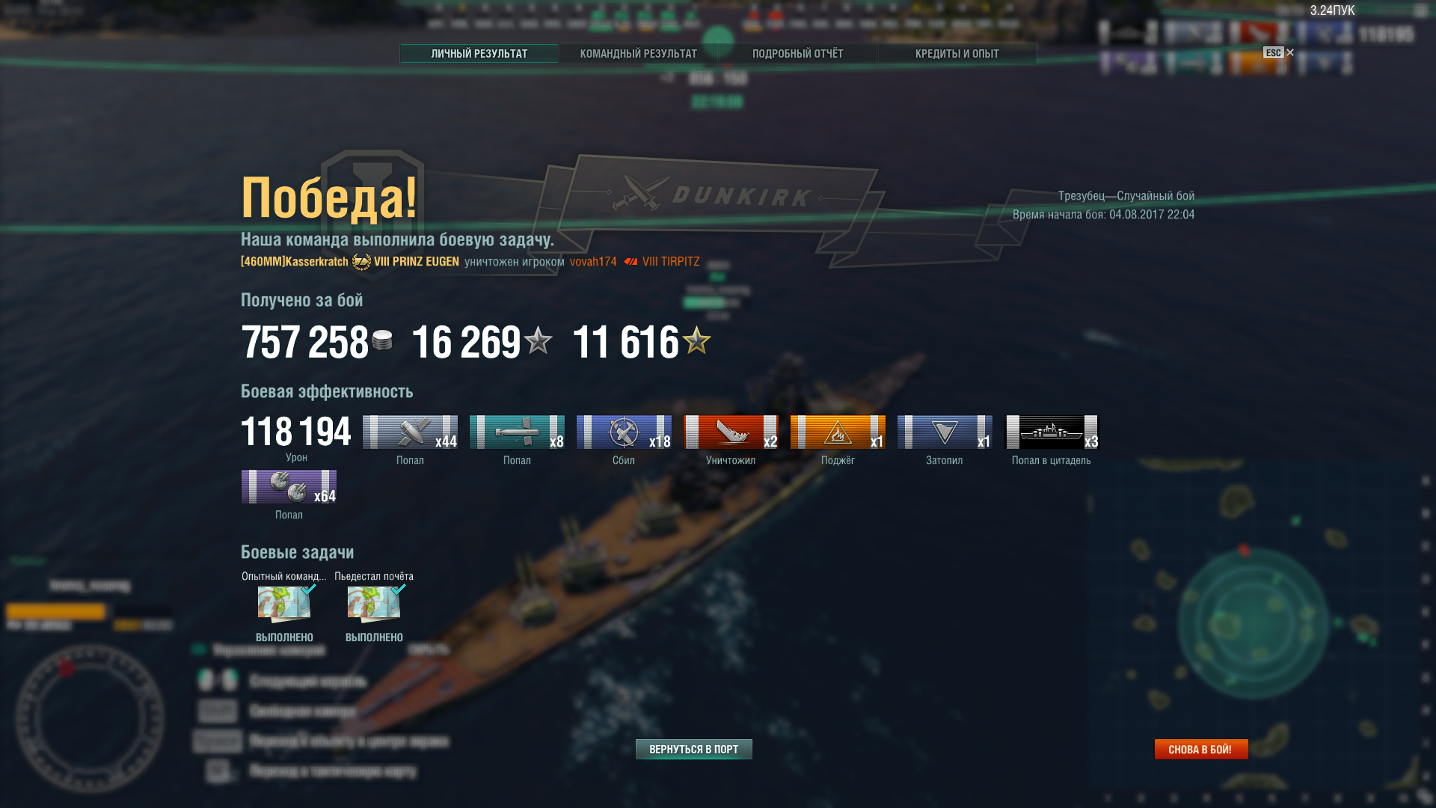This screenshot has height=808, width=1436.
Task: Select the flooding ribbon Затопил
Action: pos(945,432)
